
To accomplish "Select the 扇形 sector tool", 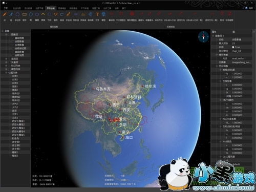I will point(56,16).
